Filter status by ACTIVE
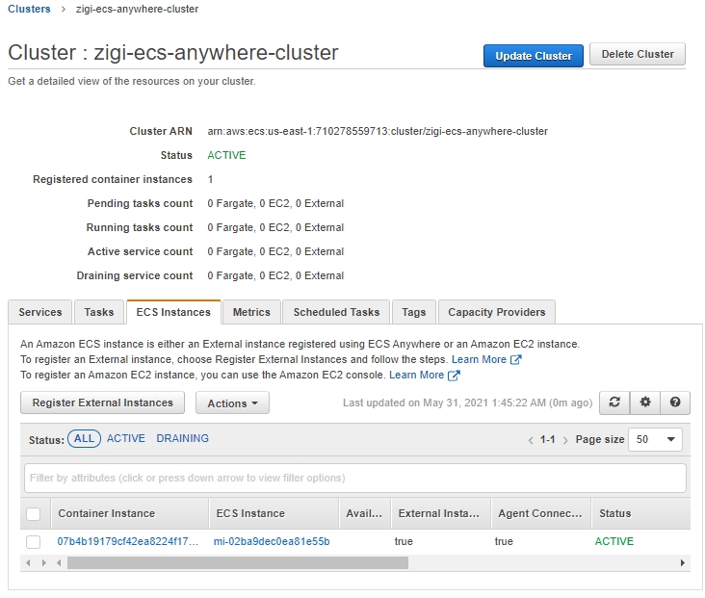The height and width of the screenshot is (598, 705). click(126, 438)
